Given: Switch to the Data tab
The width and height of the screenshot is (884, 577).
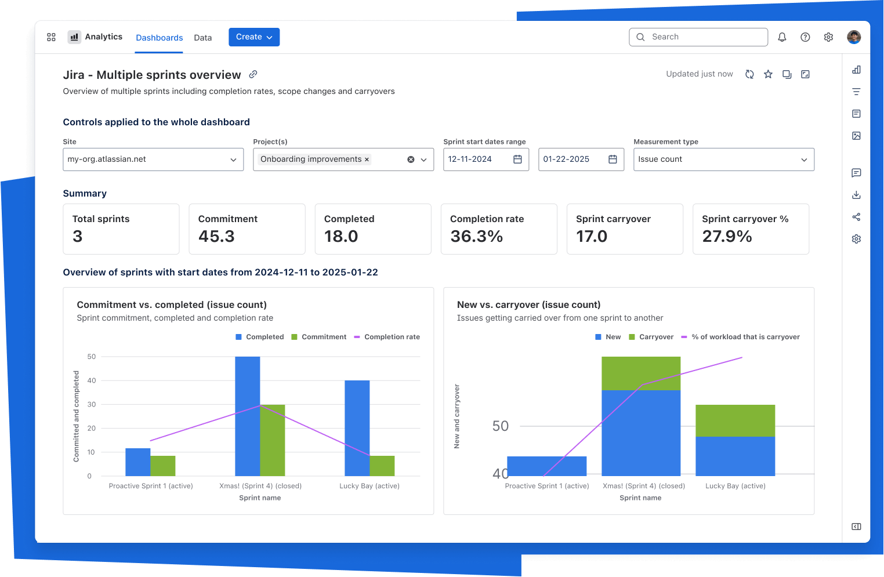Looking at the screenshot, I should coord(202,38).
